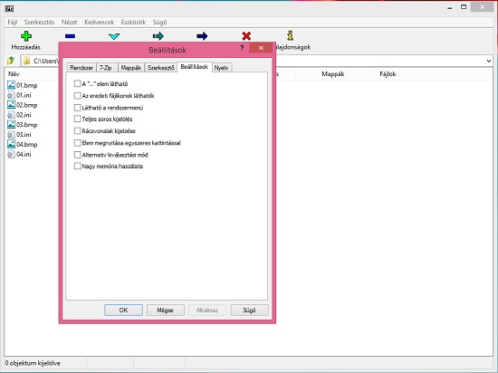
Task: Open the Fájl menu
Action: tap(13, 23)
